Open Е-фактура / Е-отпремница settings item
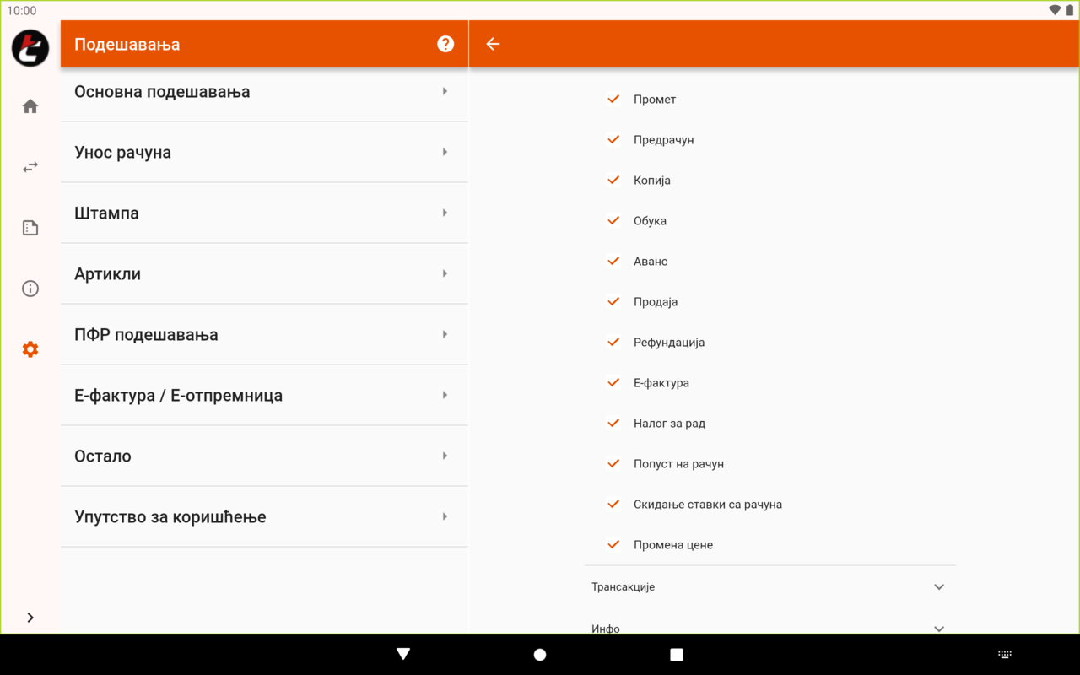The image size is (1080, 675). 264,395
